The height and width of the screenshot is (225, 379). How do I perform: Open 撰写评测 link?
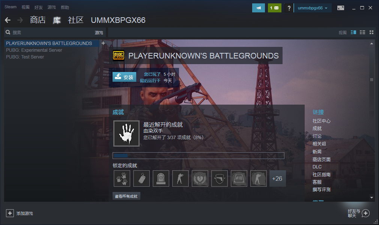321,189
